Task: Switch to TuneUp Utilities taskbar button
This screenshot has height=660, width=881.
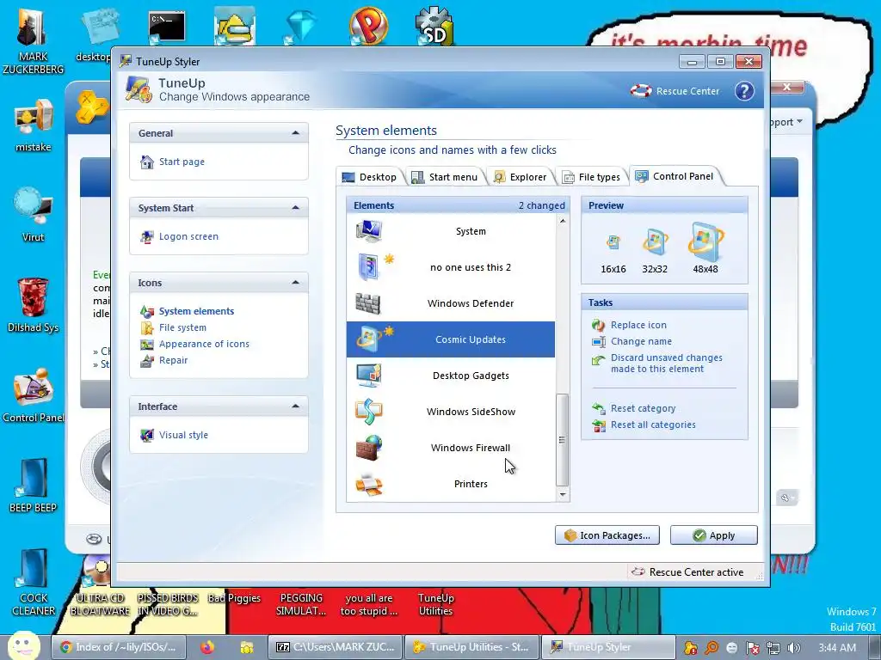Action: [x=472, y=646]
